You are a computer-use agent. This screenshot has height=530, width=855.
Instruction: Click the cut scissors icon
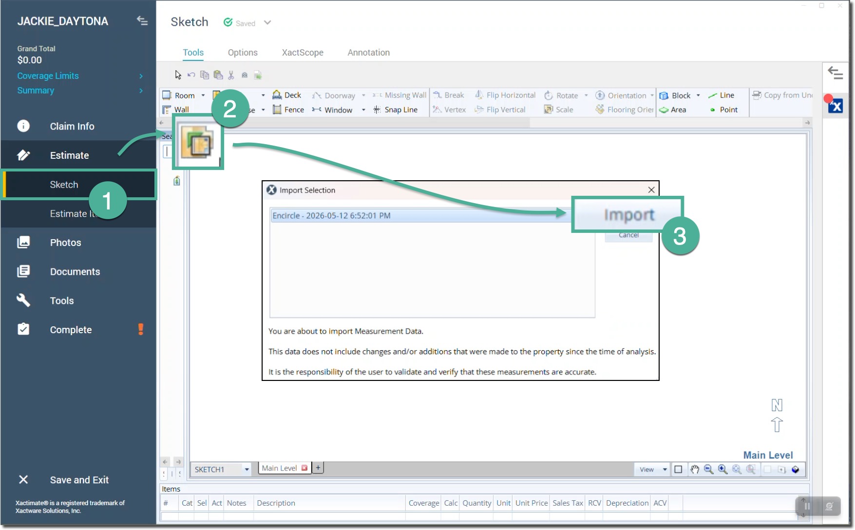click(x=231, y=75)
